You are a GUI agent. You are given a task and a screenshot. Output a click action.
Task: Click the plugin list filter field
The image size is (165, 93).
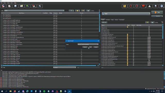(132, 68)
